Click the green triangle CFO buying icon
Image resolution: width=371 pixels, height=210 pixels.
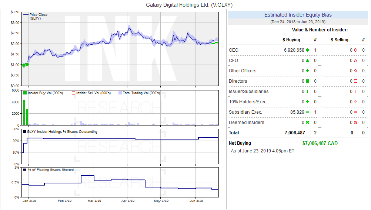click(x=307, y=61)
